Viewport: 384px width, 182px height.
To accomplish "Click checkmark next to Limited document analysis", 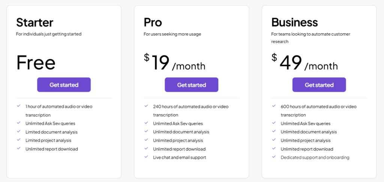I will pyautogui.click(x=19, y=131).
